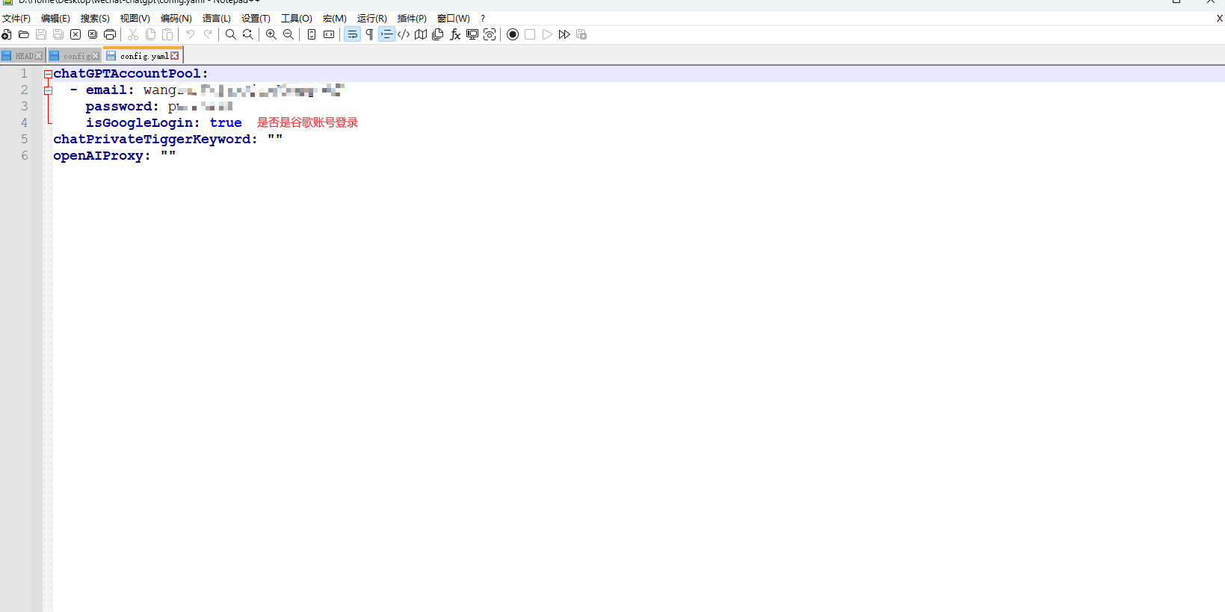Play back the recorded macro
The height and width of the screenshot is (612, 1225).
pos(547,34)
